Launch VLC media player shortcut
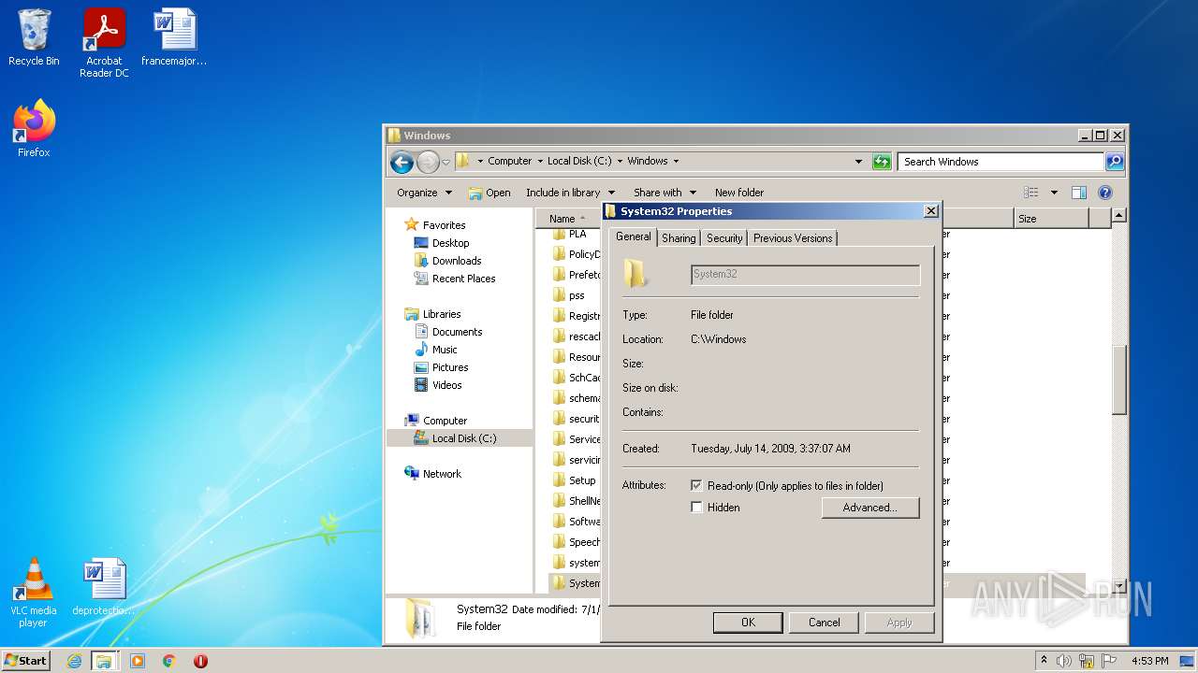1198x673 pixels. [x=34, y=593]
